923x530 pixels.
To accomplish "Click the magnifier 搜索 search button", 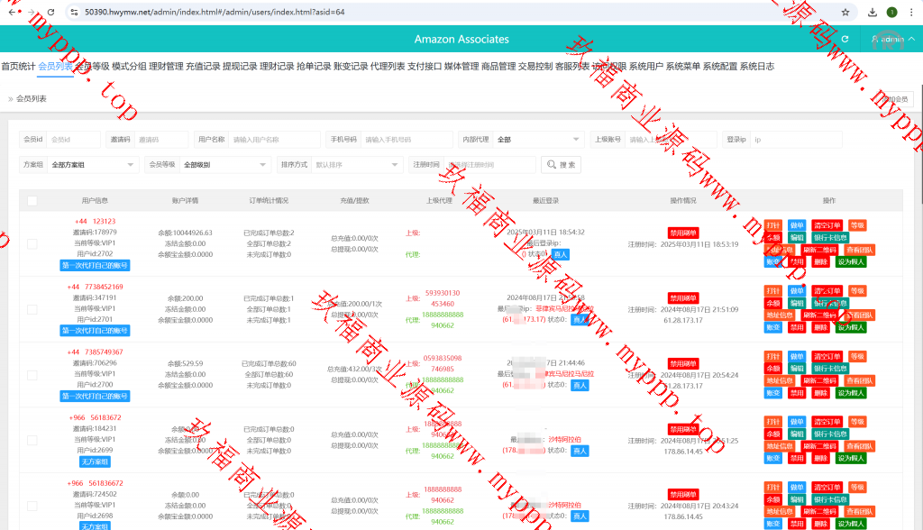I will [x=561, y=165].
